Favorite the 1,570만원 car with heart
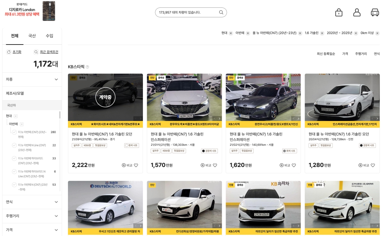The height and width of the screenshot is (236, 382). [215, 165]
